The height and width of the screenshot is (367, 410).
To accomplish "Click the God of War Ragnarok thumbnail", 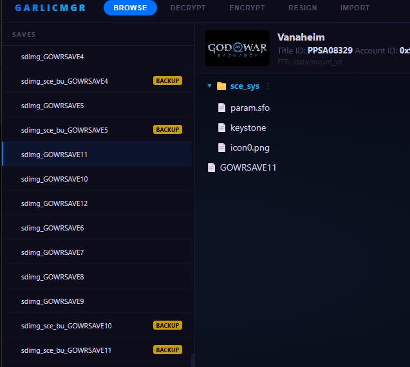I will click(x=238, y=48).
